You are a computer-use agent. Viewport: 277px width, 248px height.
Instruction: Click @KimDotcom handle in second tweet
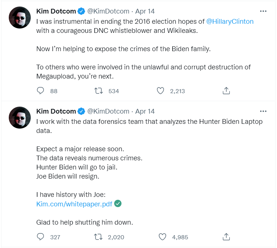[109, 111]
